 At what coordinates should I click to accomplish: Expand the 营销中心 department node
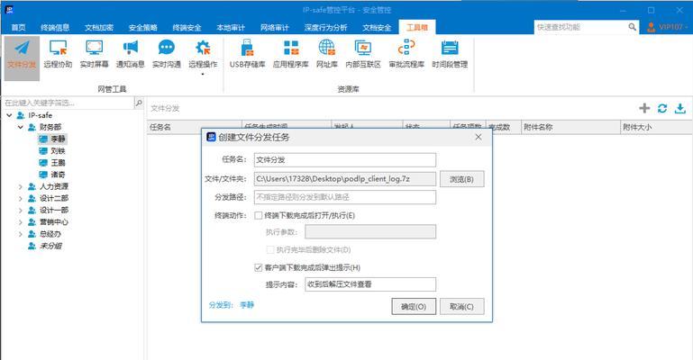pos(21,222)
